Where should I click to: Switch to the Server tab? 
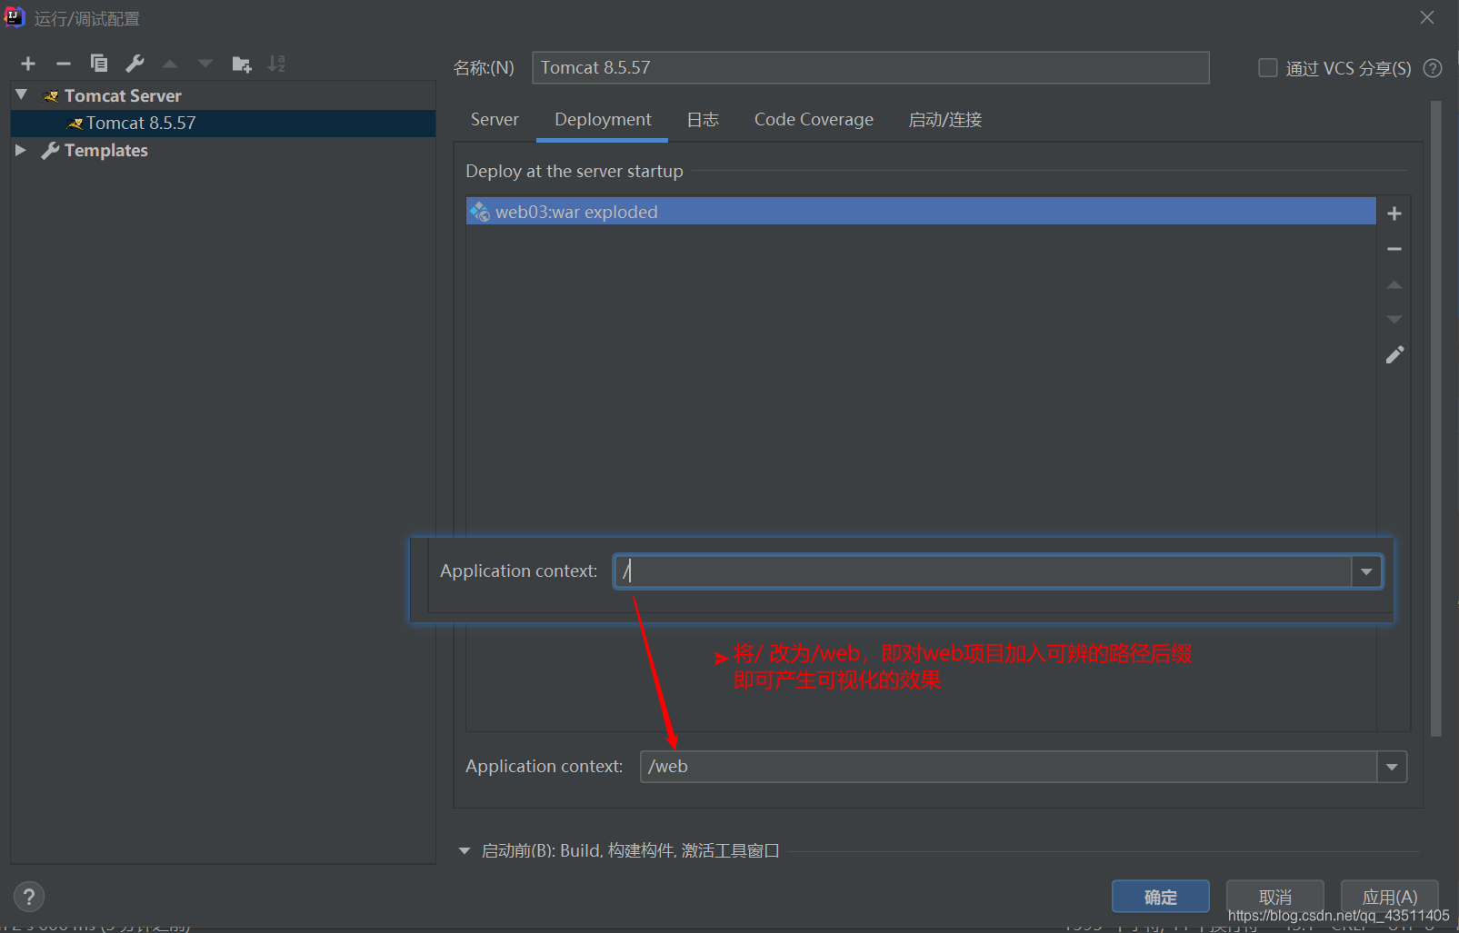tap(494, 119)
